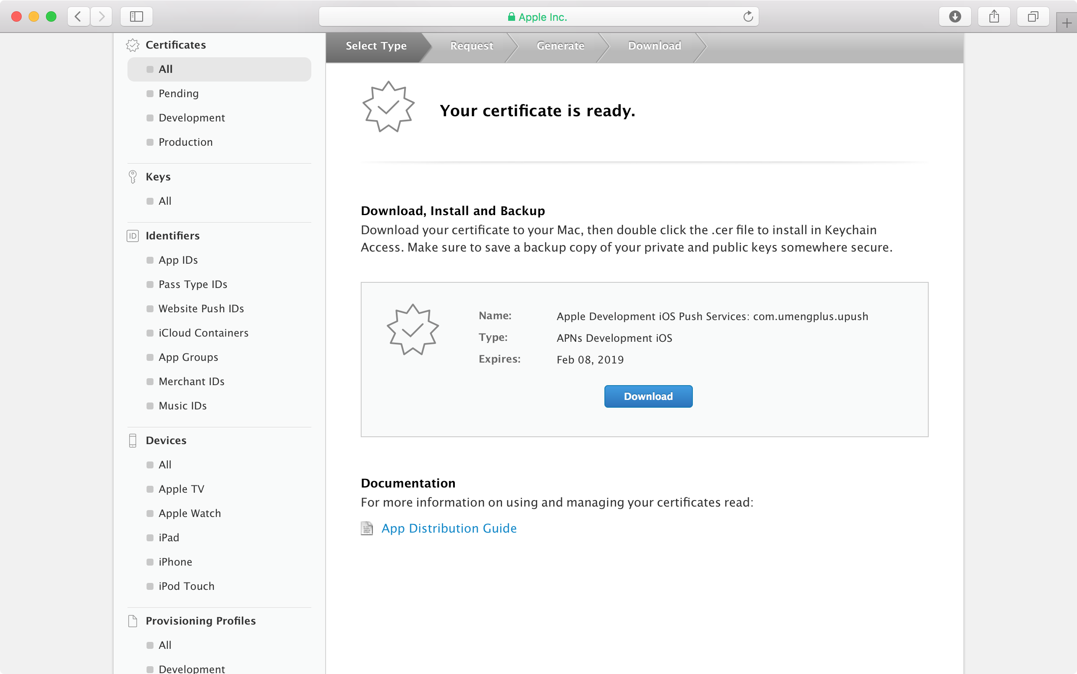Click the Keys section heading

pyautogui.click(x=158, y=177)
